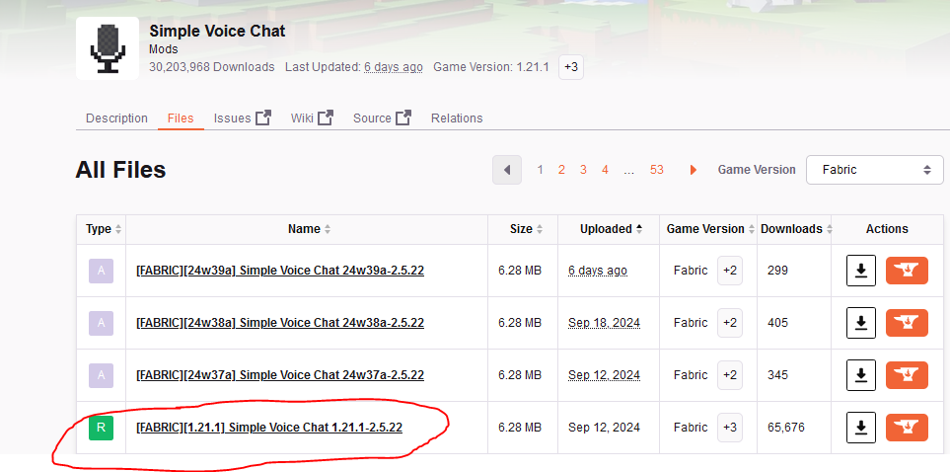Download the 24w38a-2.5.22 file
950x472 pixels.
pos(861,323)
